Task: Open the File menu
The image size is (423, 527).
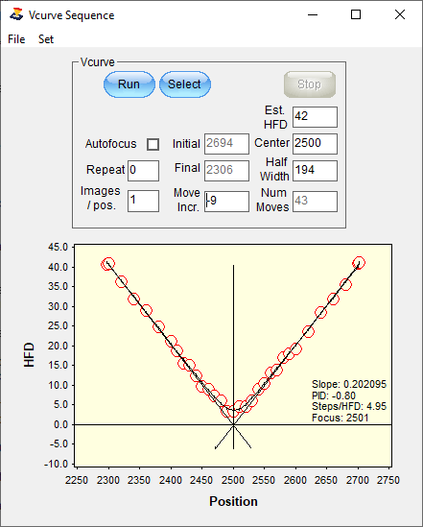Action: click(x=16, y=39)
